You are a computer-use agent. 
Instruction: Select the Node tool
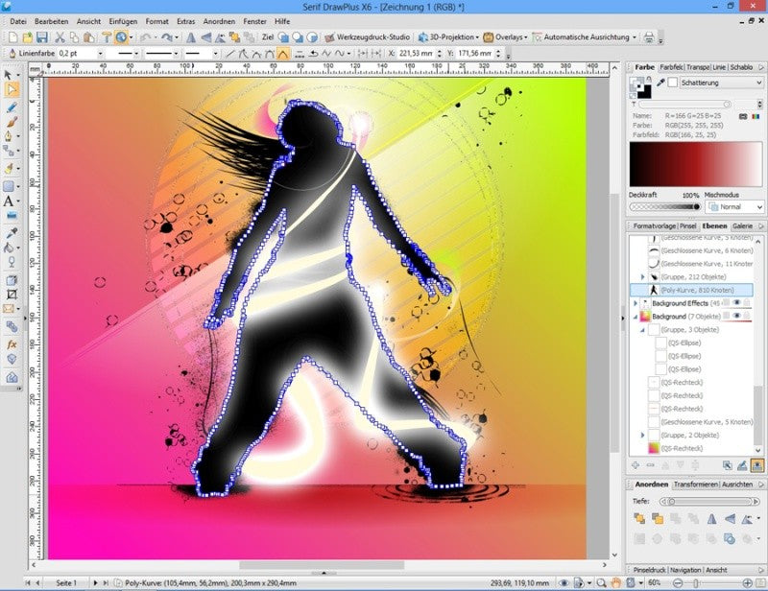[12, 89]
